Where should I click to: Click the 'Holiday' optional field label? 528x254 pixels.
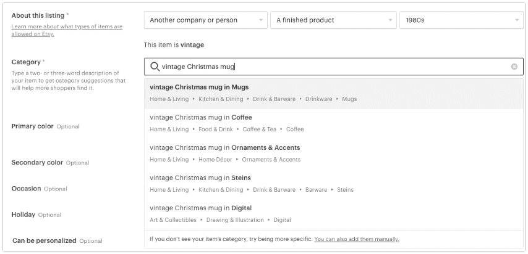click(x=23, y=215)
